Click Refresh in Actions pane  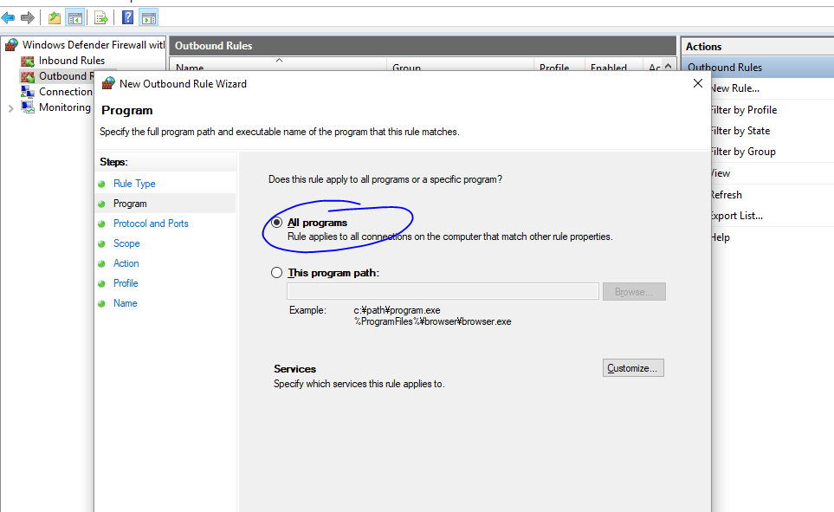tap(727, 195)
